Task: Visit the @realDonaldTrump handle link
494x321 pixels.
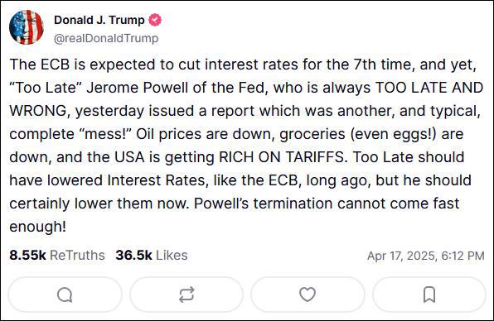Action: 106,38
